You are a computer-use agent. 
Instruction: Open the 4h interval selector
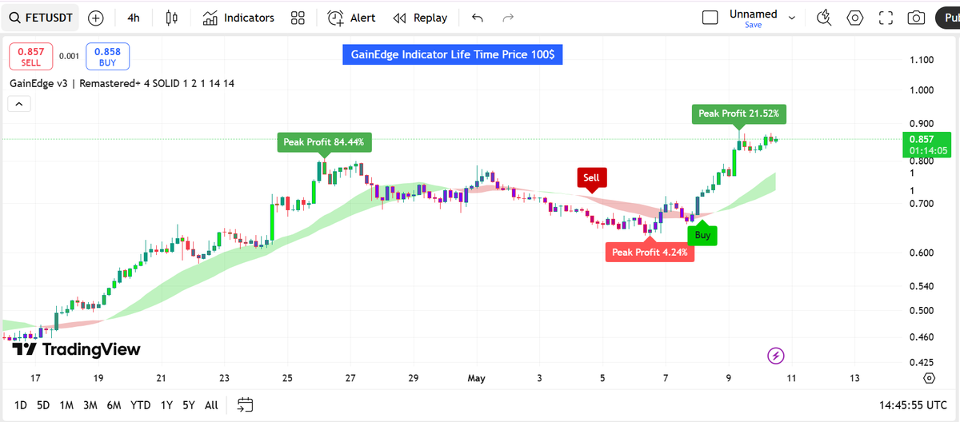(134, 18)
